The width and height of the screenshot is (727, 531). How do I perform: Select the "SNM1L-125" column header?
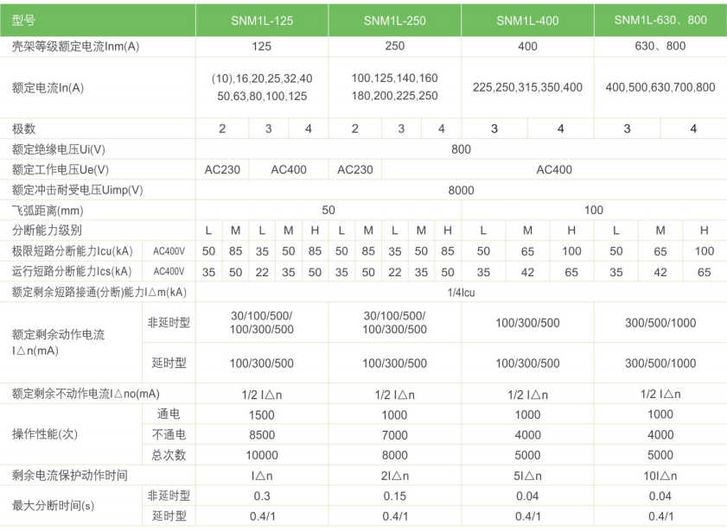pos(262,21)
